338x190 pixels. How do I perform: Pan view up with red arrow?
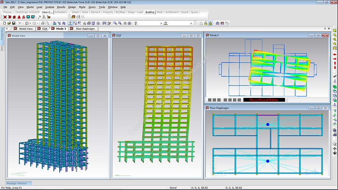pyautogui.click(x=335, y=63)
